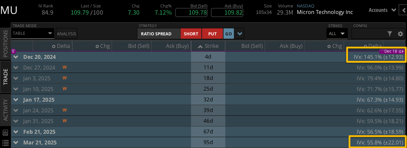Screen dimensions: 407x148
Task: Open the Strikes ALL dropdown
Action: point(337,34)
